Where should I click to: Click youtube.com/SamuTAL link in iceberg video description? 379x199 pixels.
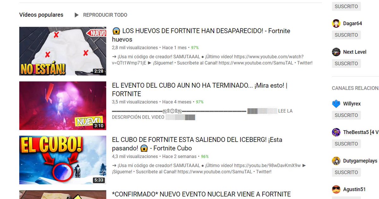tap(215, 172)
